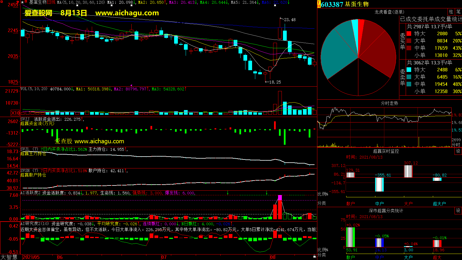Click the 日线 period label

tap(51, 2)
